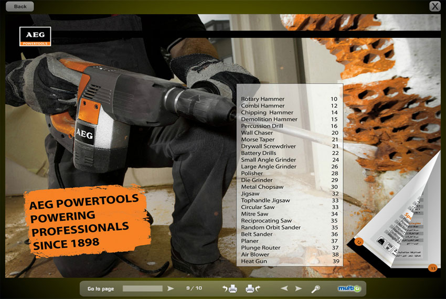Print the left page icon

[230, 289]
